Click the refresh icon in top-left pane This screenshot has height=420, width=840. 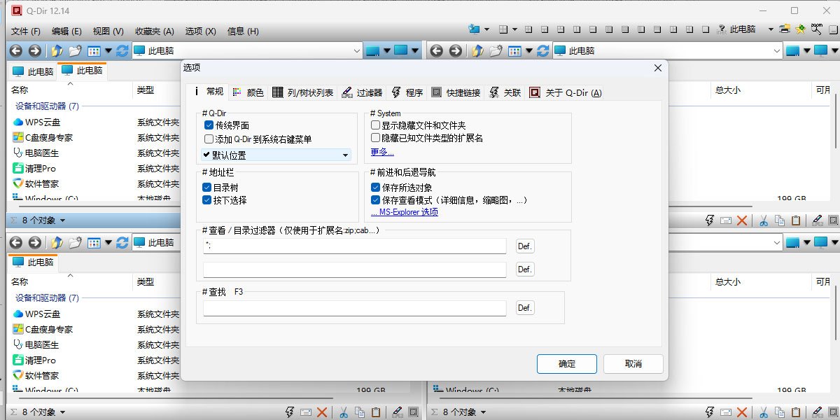click(x=122, y=51)
